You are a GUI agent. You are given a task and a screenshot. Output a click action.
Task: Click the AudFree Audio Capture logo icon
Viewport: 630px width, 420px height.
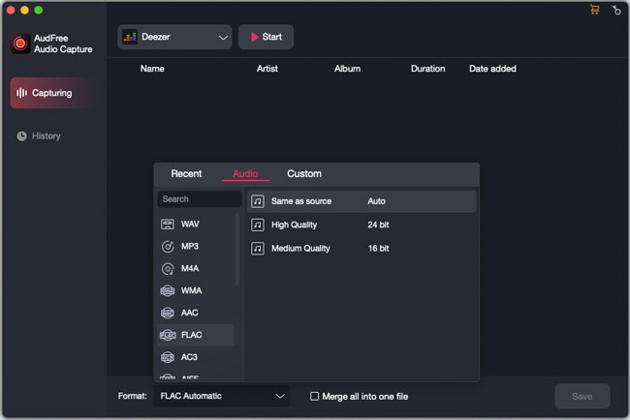20,44
